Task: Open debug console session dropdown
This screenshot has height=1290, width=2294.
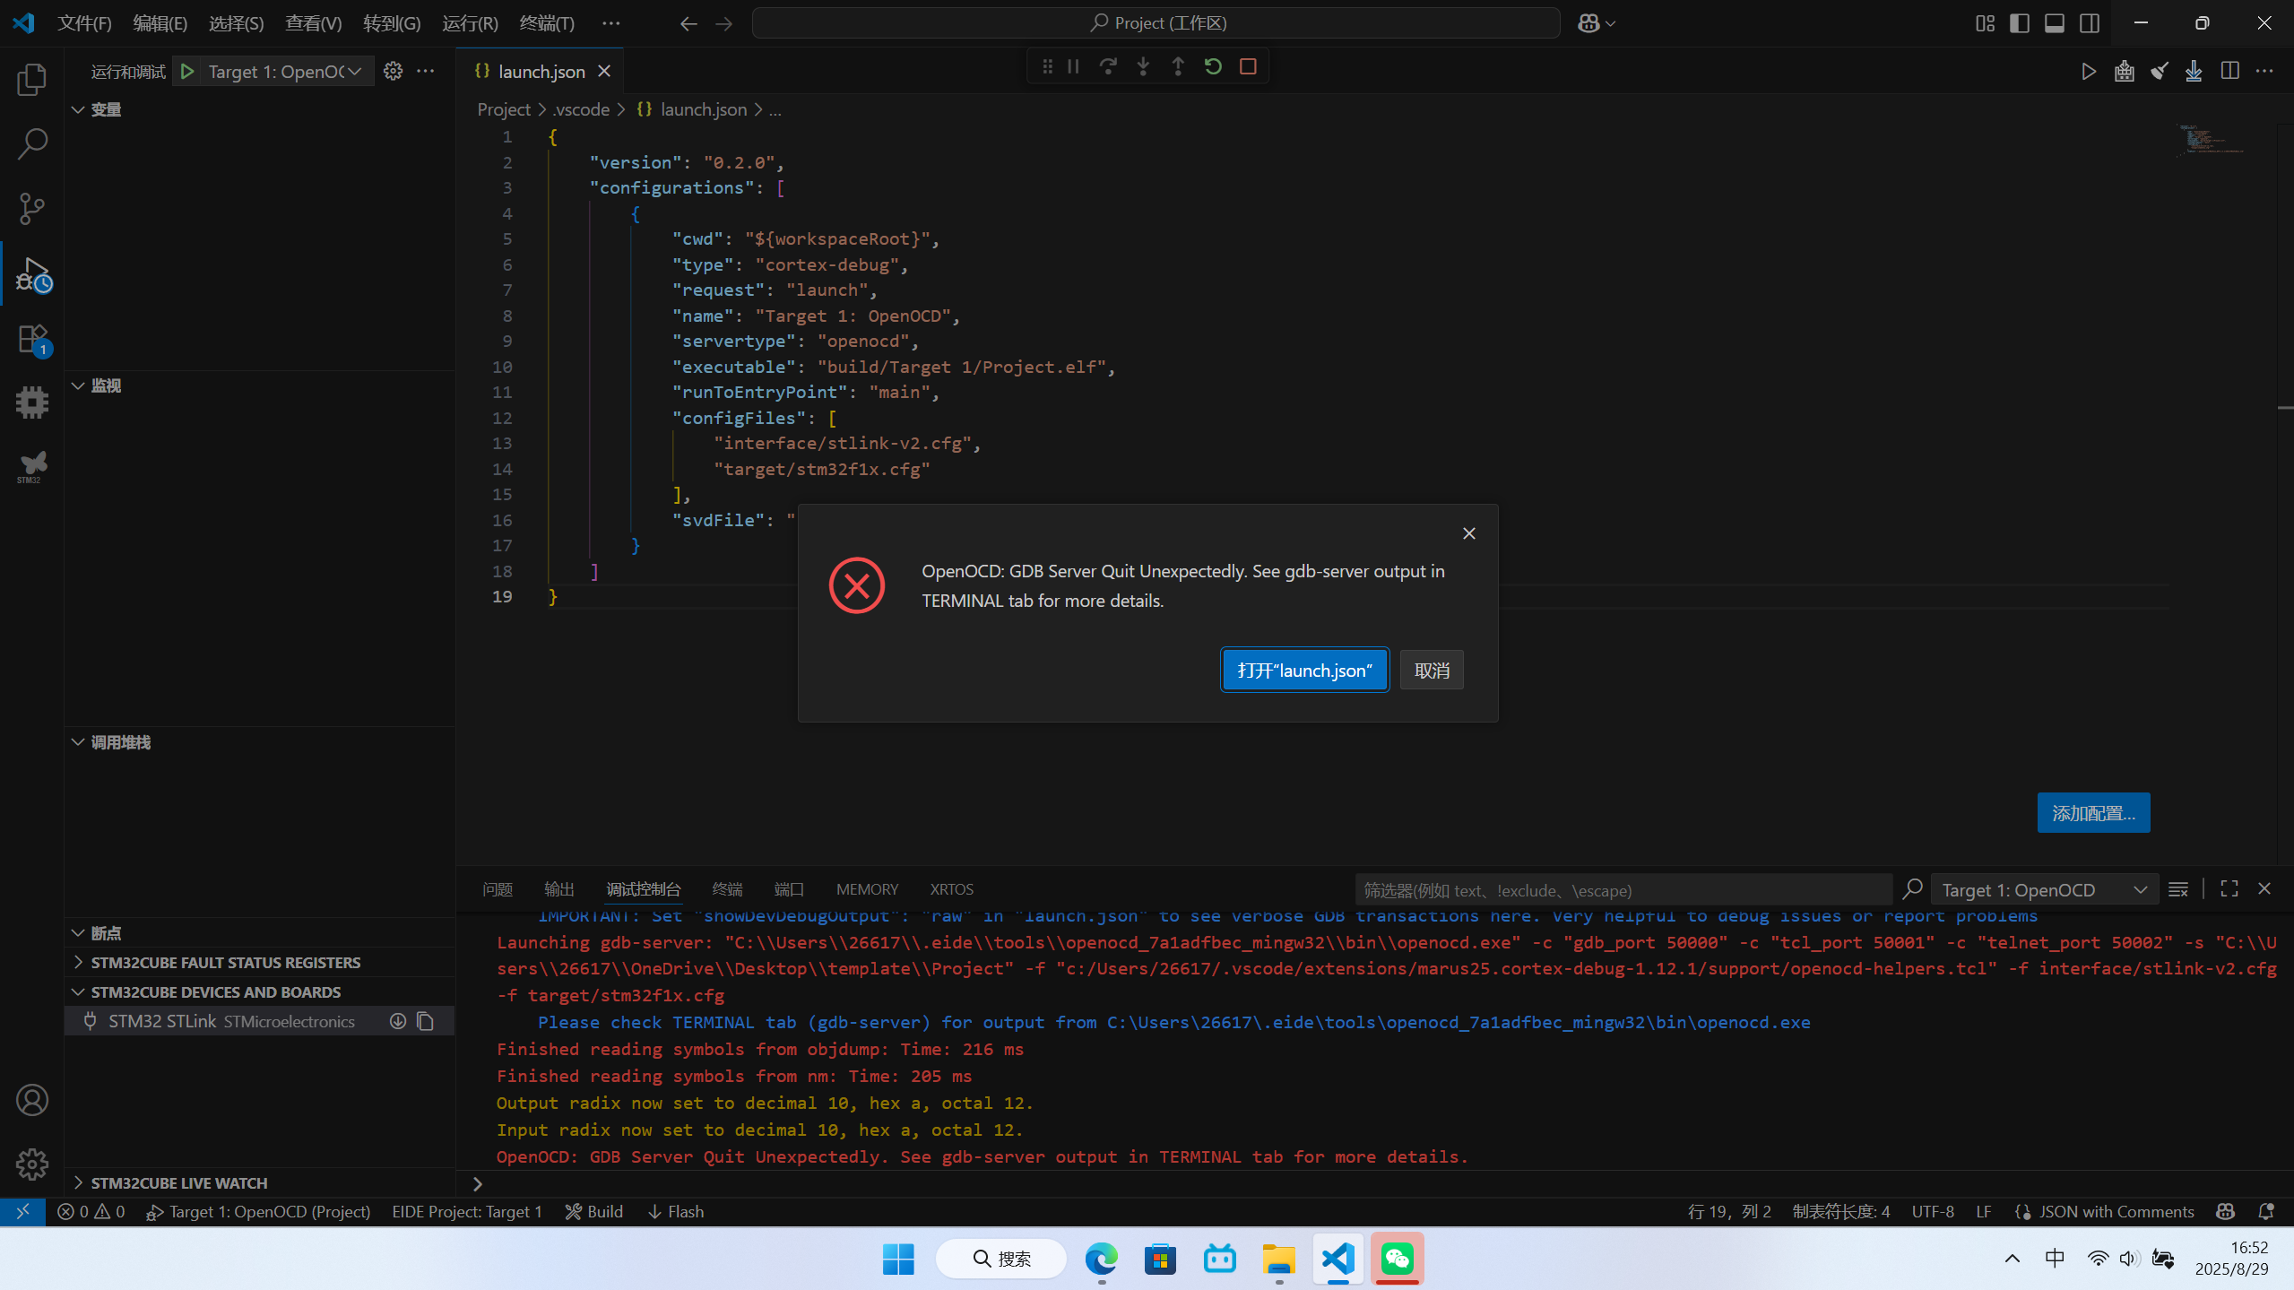Action: click(2045, 890)
